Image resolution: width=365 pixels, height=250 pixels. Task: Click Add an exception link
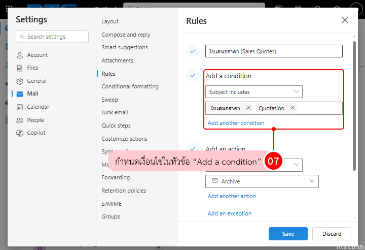click(x=229, y=213)
